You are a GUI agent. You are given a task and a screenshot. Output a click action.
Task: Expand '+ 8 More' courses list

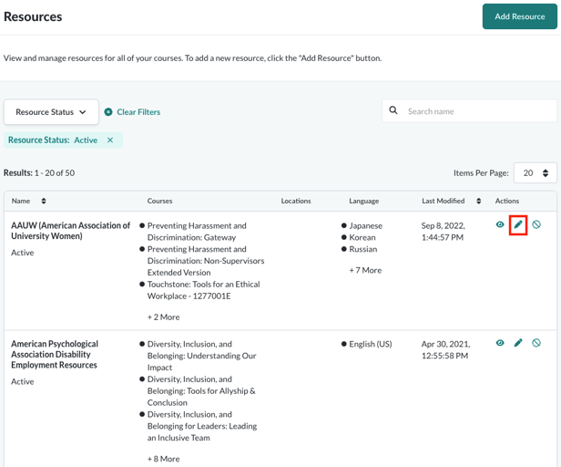click(163, 459)
